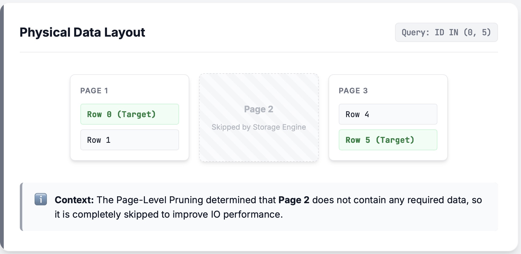
Task: Click the Physical Data Layout heading
Action: (x=82, y=32)
